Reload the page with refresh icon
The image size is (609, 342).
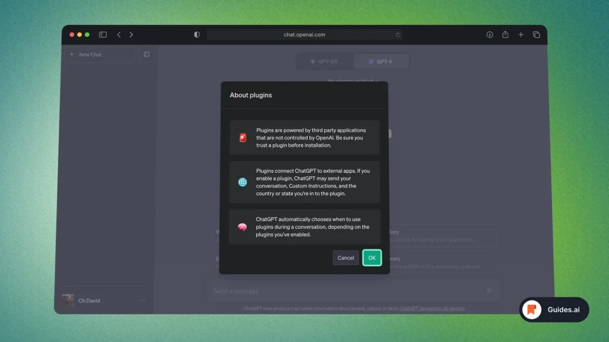tap(398, 34)
